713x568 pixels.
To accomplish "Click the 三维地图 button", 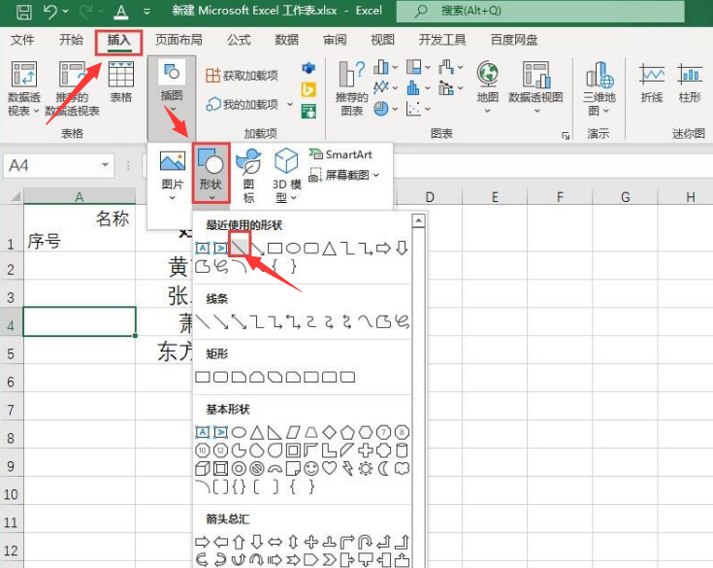I will coord(599,88).
